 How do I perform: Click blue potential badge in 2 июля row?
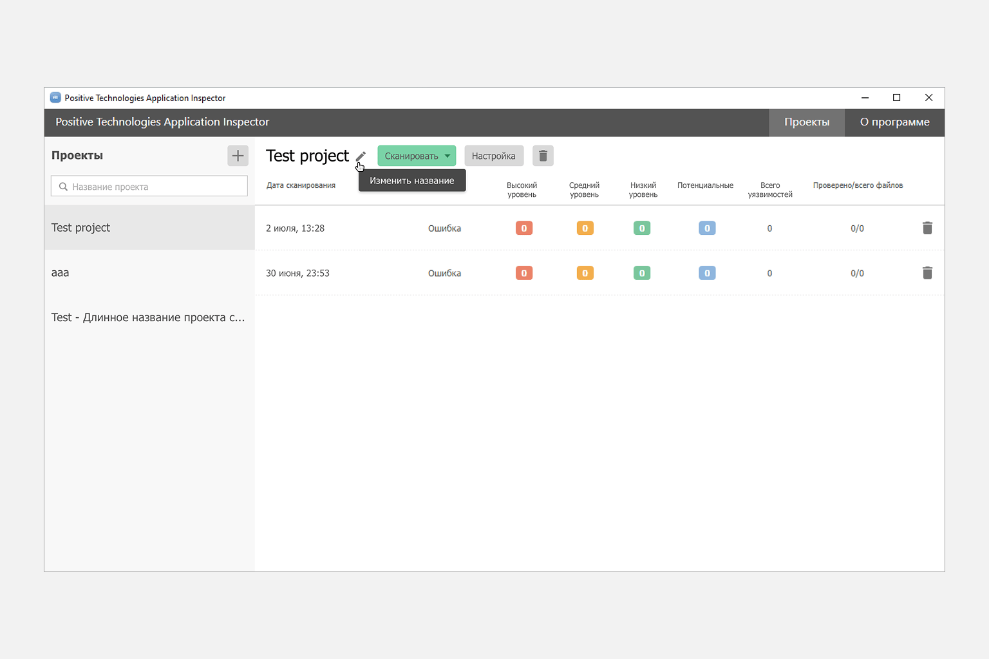coord(707,228)
